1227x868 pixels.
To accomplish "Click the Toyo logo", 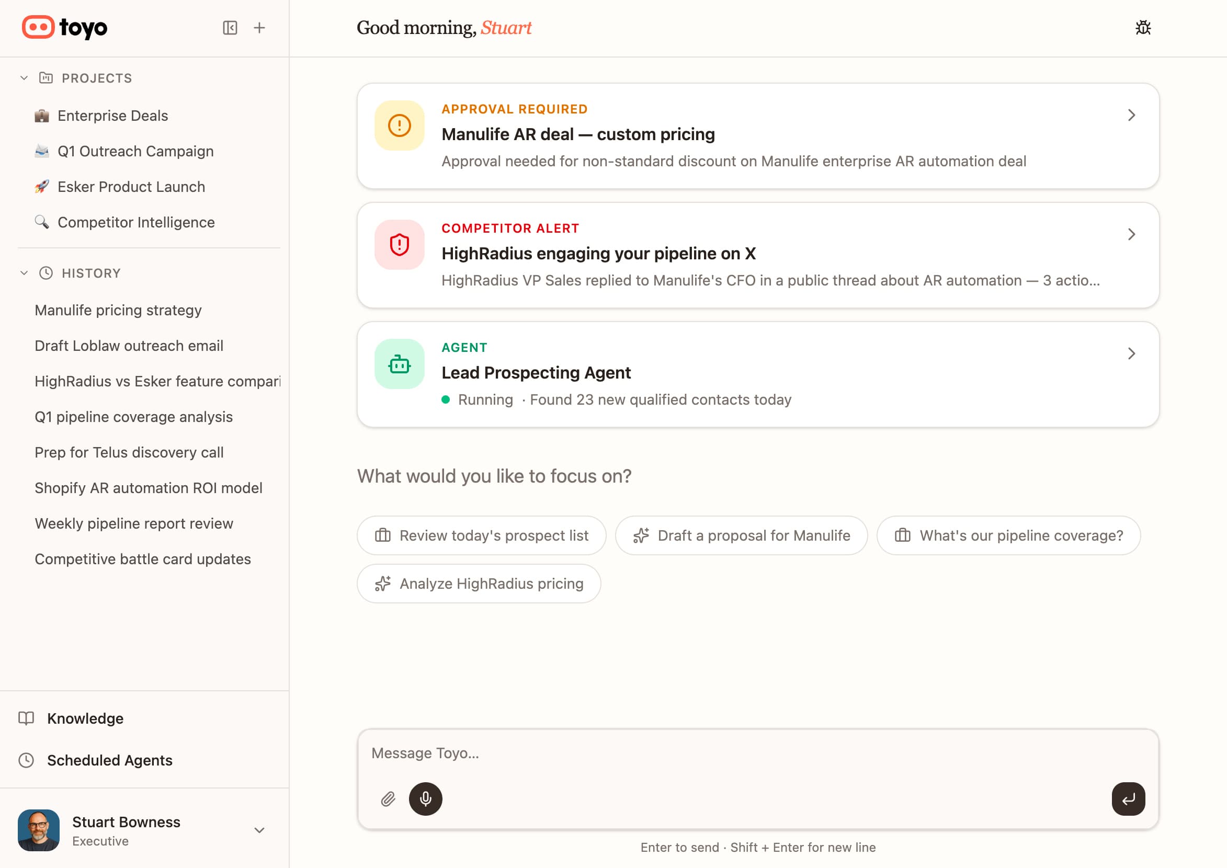I will tap(65, 28).
